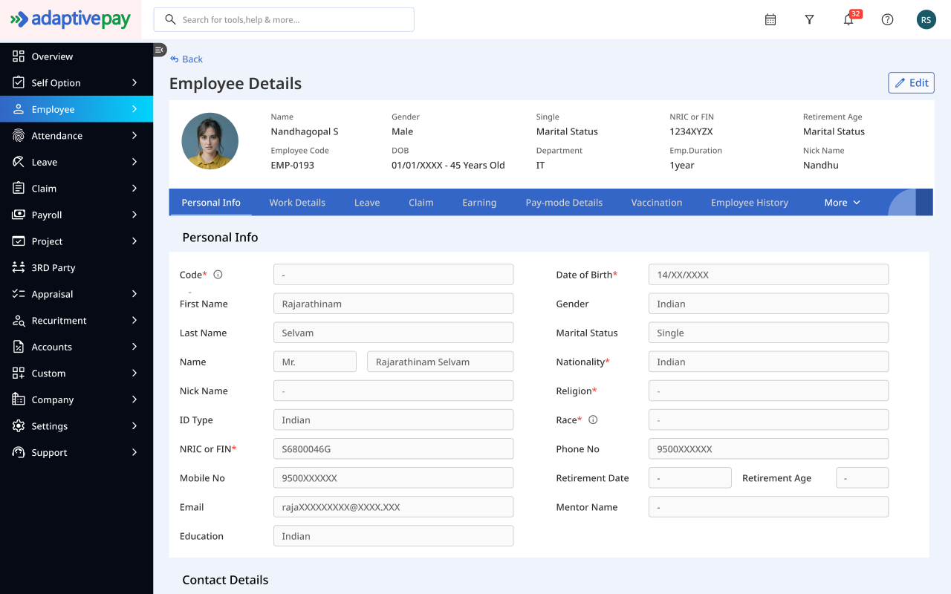The height and width of the screenshot is (594, 951).
Task: Click the Company building icon
Action: pos(19,399)
